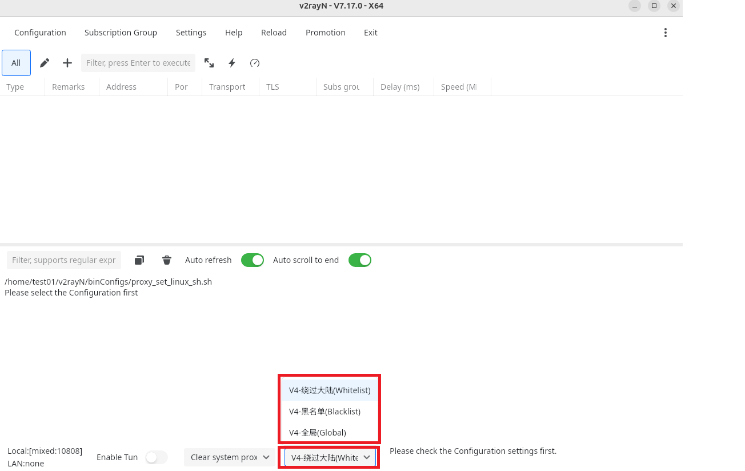Image resolution: width=745 pixels, height=471 pixels.
Task: Add a new server via the plus icon
Action: [x=67, y=63]
